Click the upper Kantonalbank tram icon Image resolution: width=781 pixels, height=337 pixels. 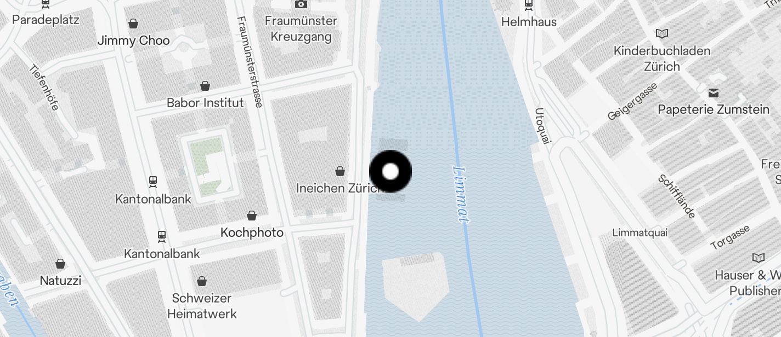(x=153, y=181)
